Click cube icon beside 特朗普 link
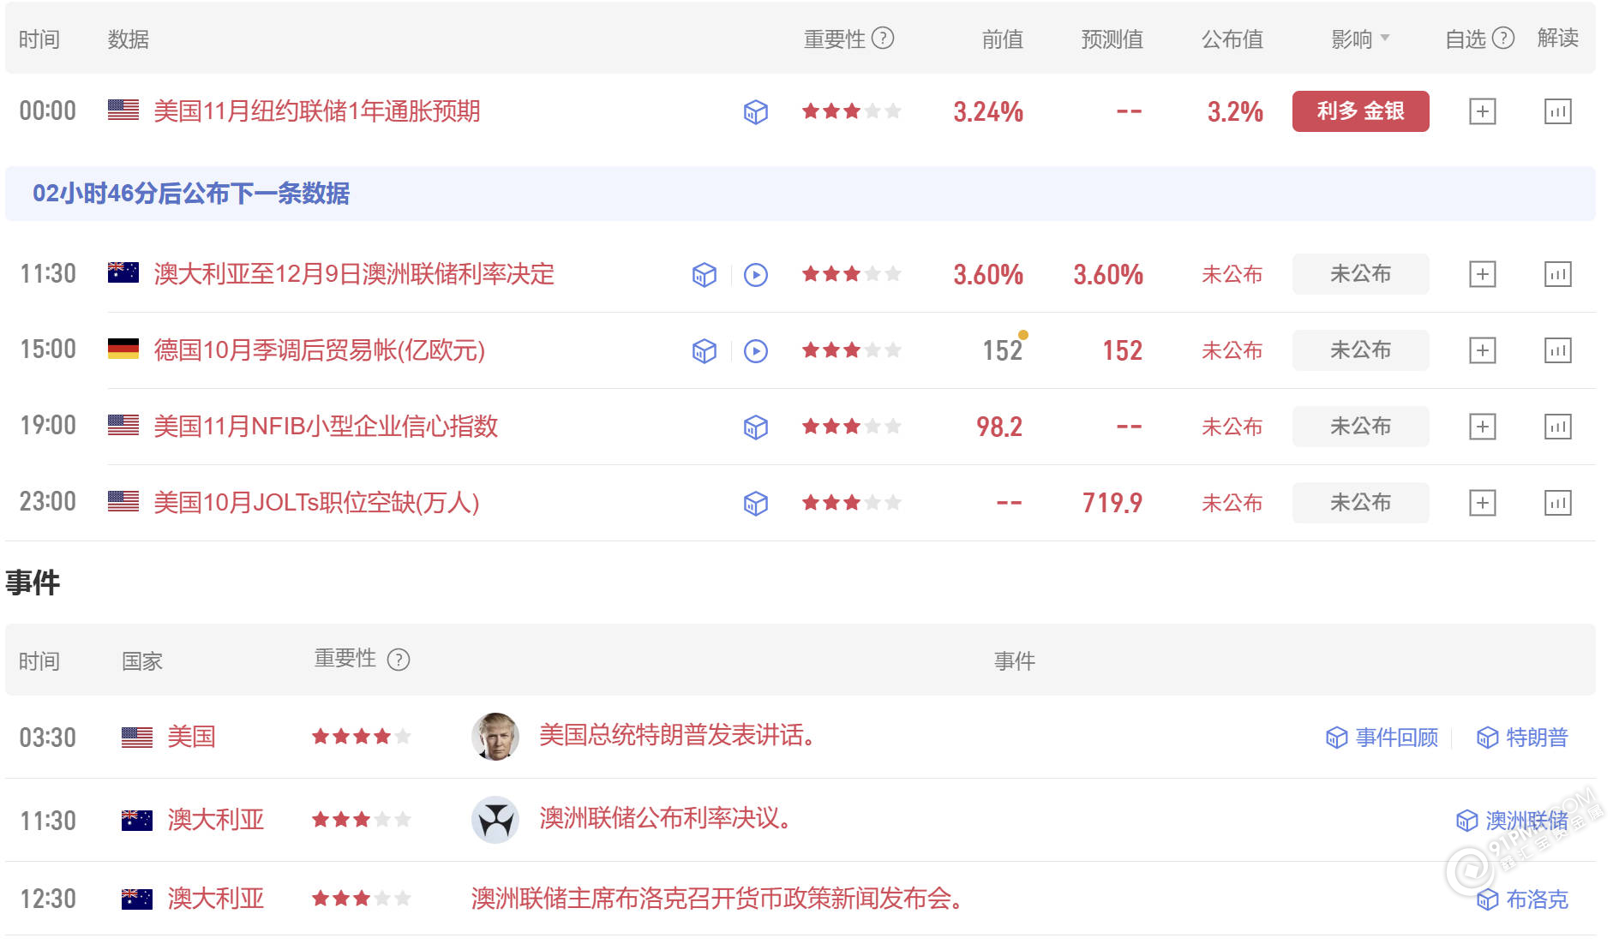Image resolution: width=1619 pixels, height=944 pixels. pyautogui.click(x=1487, y=737)
